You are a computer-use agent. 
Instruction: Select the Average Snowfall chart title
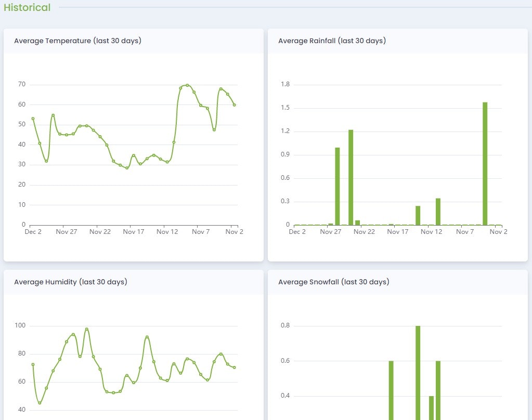tap(333, 282)
